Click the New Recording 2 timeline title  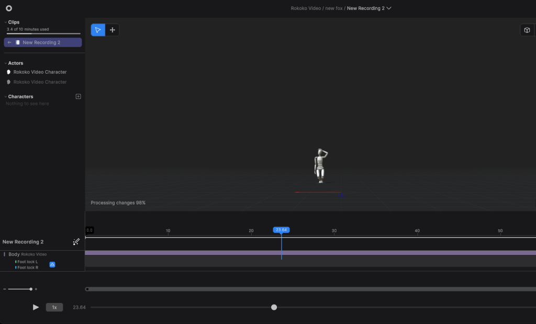click(x=23, y=242)
